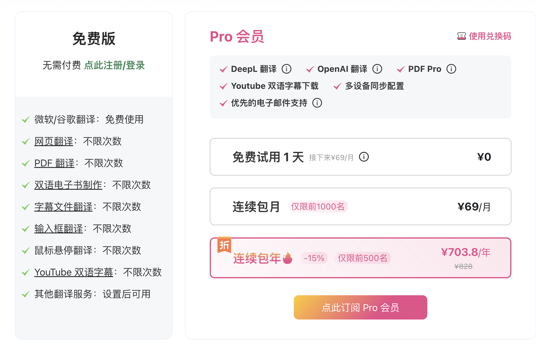
Task: Open the free trial pricing info icon
Action: (x=364, y=157)
